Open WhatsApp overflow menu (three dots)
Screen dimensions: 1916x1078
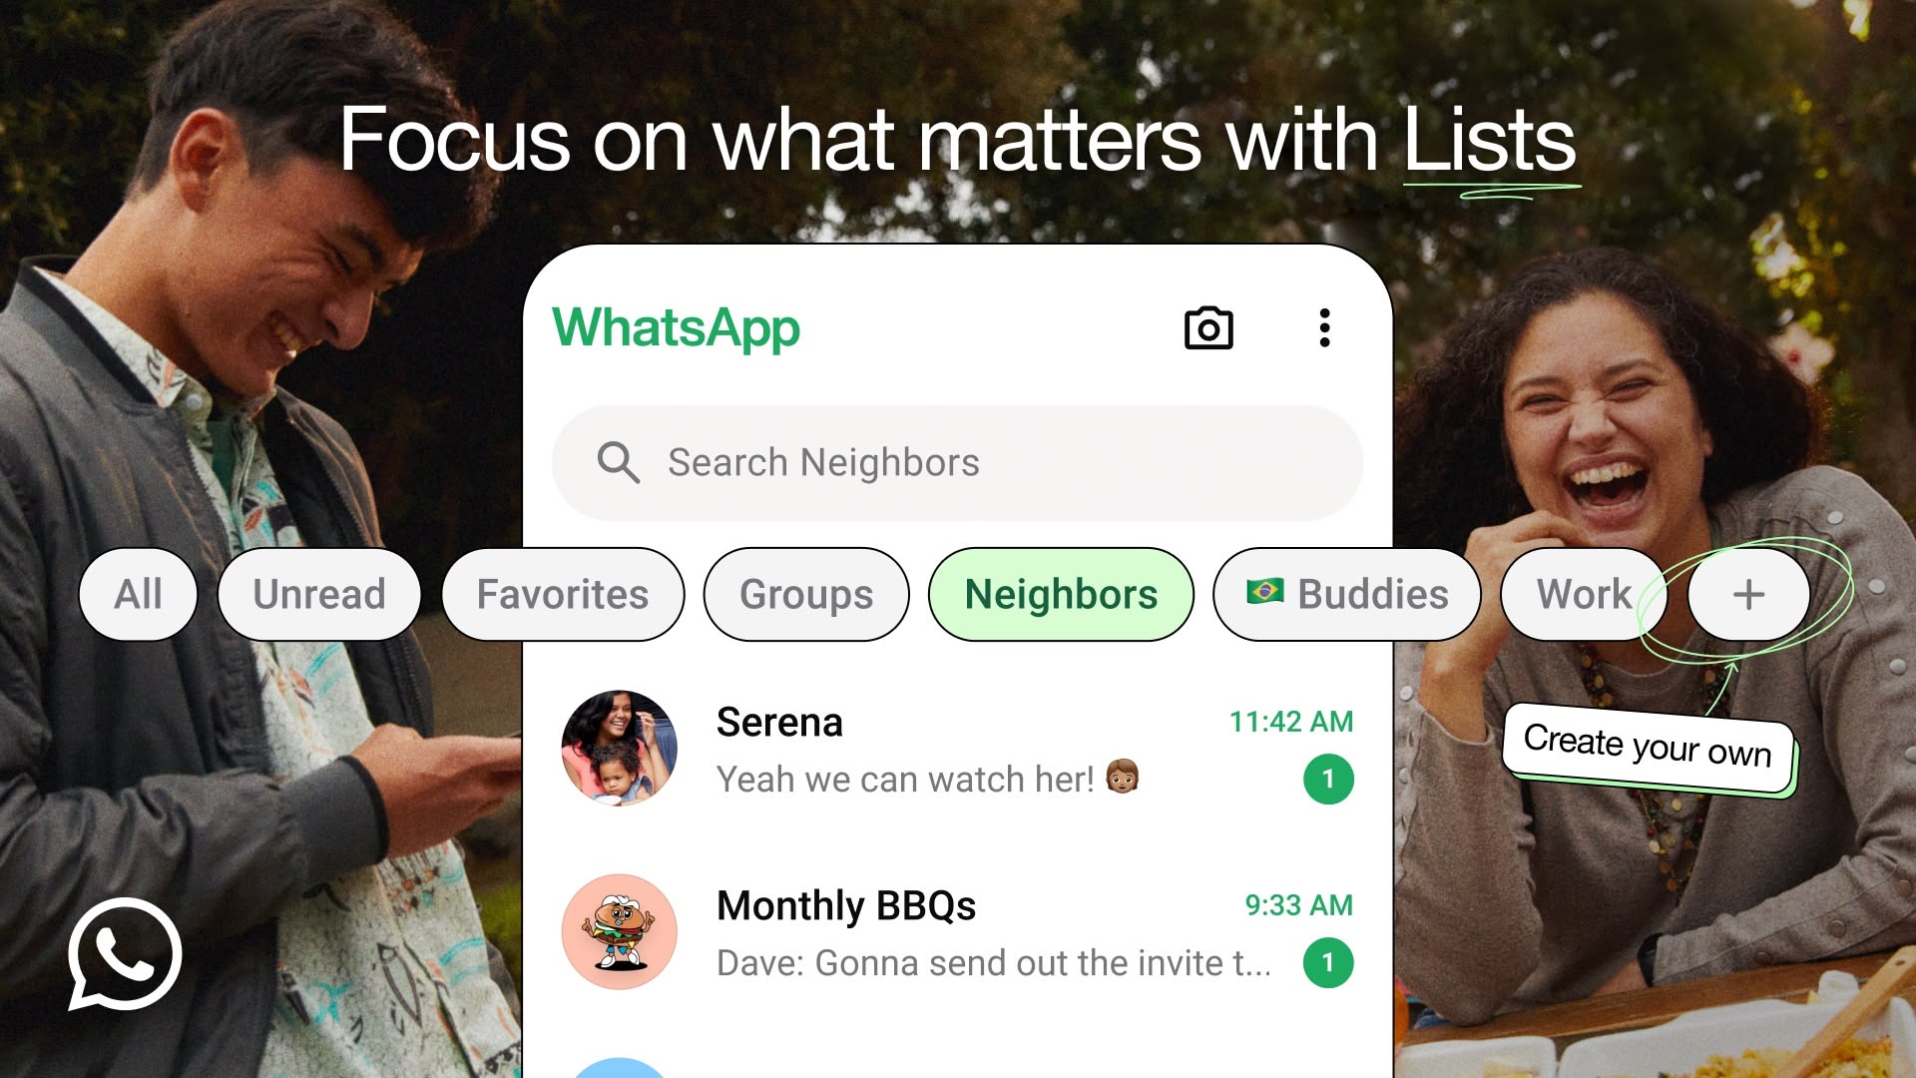(x=1322, y=326)
